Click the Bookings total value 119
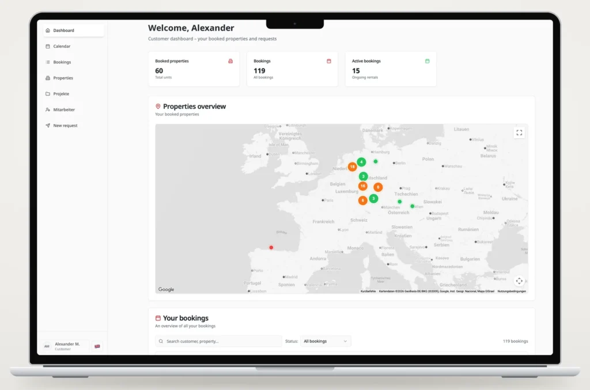The width and height of the screenshot is (590, 390). coord(259,71)
